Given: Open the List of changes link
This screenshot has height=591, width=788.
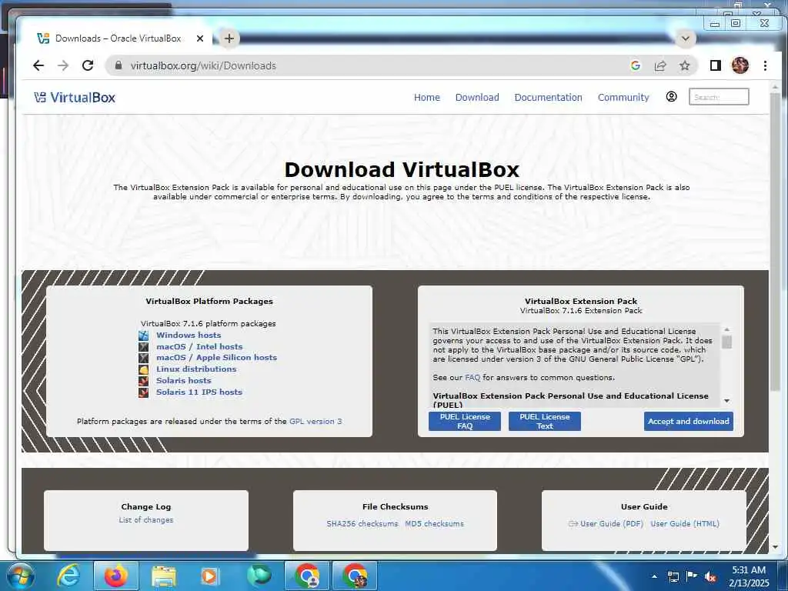Looking at the screenshot, I should 146,520.
